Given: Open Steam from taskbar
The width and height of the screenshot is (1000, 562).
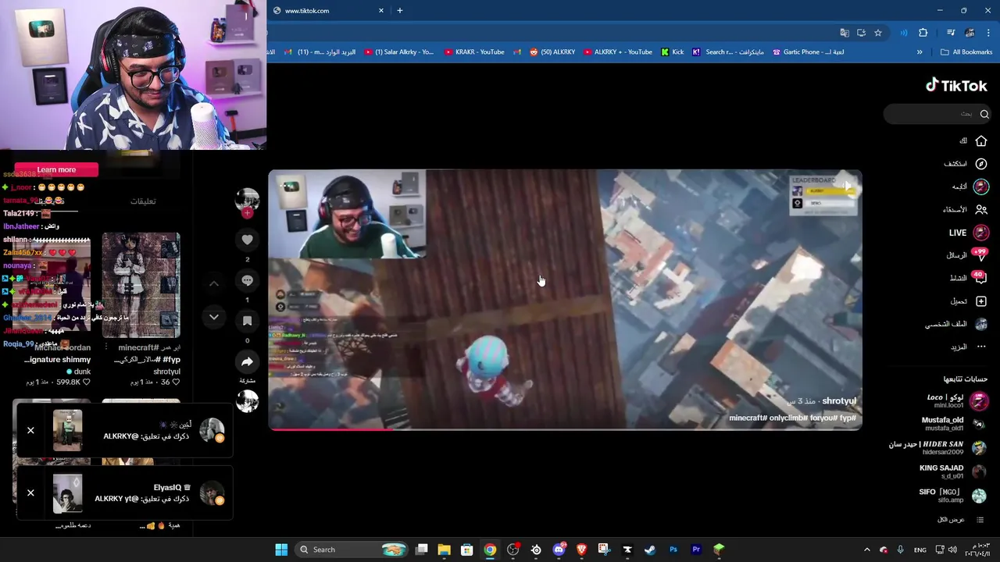Looking at the screenshot, I should click(650, 550).
